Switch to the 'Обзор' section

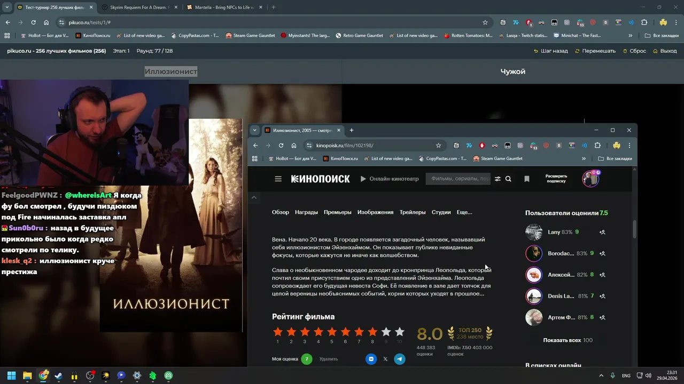[x=281, y=212]
